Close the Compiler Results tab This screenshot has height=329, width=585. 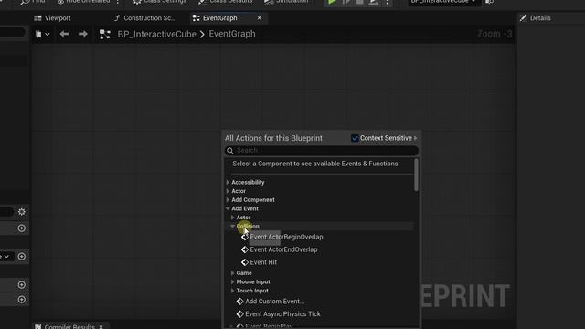[x=101, y=327]
